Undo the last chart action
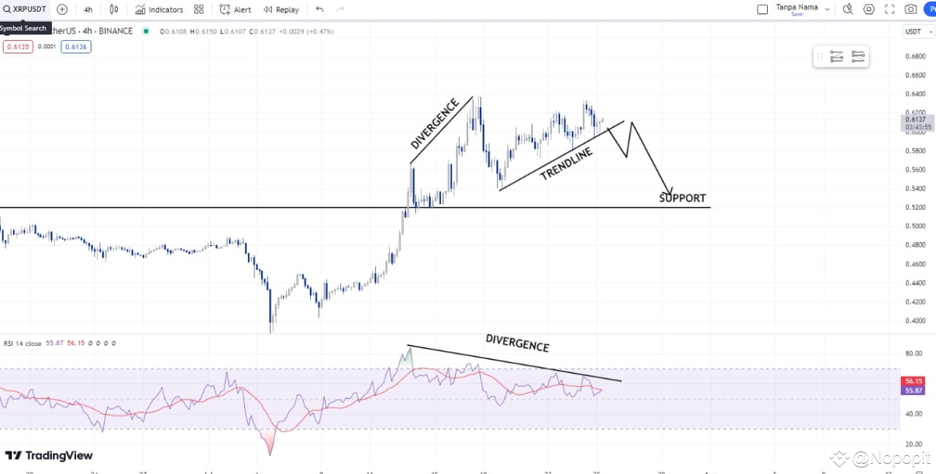This screenshot has width=936, height=474. click(x=319, y=10)
